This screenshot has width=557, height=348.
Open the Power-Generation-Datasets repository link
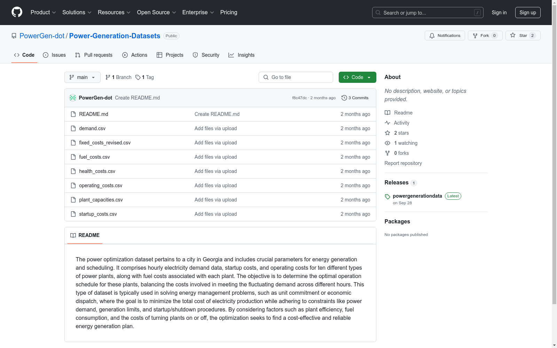point(115,36)
